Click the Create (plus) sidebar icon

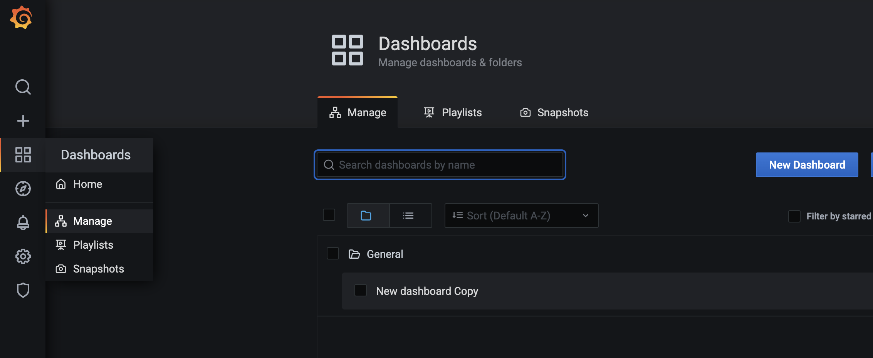point(23,120)
